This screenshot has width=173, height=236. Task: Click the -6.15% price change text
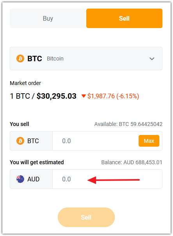pos(127,96)
